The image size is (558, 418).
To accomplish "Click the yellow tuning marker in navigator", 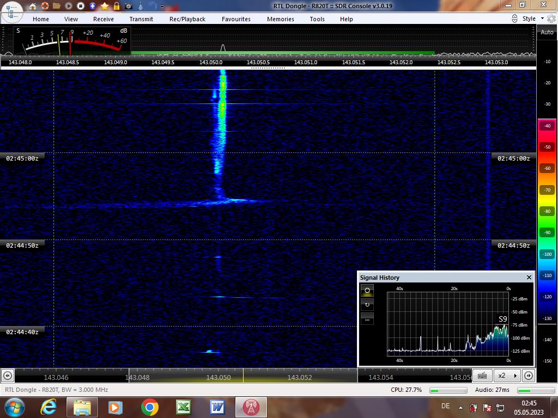I will tap(244, 376).
